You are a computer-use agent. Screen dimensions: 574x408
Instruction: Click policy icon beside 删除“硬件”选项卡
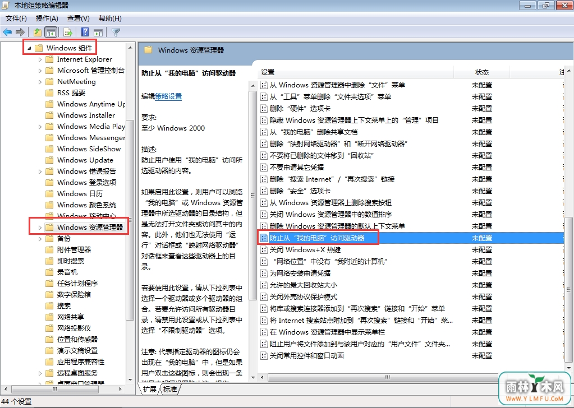[x=264, y=109]
